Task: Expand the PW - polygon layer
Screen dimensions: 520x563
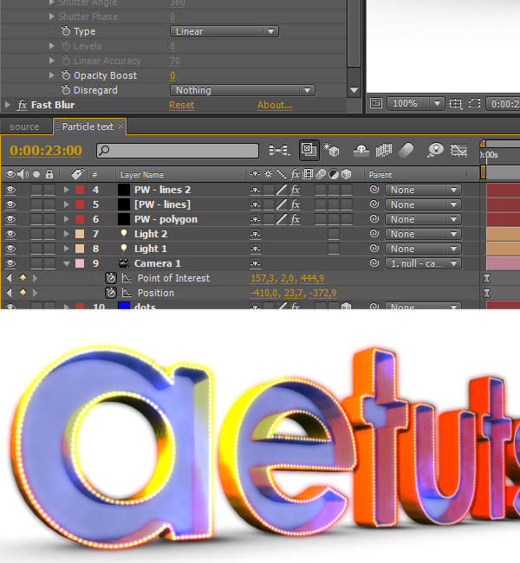Action: (x=66, y=219)
